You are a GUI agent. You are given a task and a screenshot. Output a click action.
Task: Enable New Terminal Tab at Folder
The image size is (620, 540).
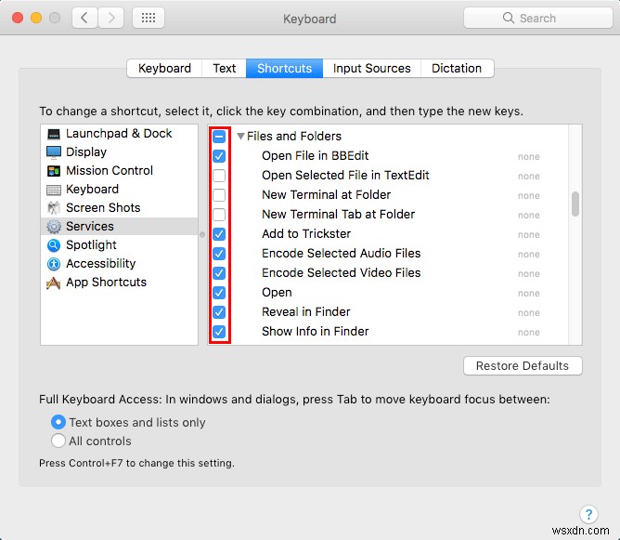click(219, 215)
